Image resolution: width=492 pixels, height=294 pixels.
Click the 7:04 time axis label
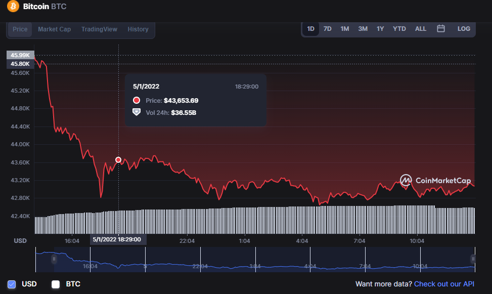(x=360, y=241)
